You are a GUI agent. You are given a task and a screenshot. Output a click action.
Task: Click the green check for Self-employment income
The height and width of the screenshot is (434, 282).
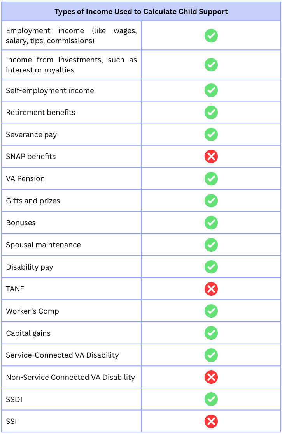point(211,90)
